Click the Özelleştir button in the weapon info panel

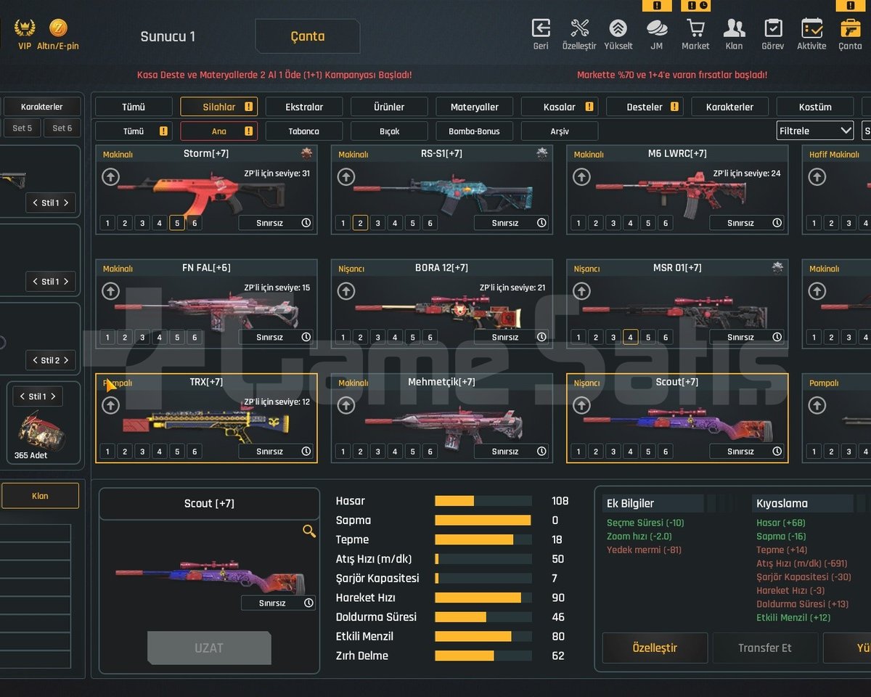(655, 648)
